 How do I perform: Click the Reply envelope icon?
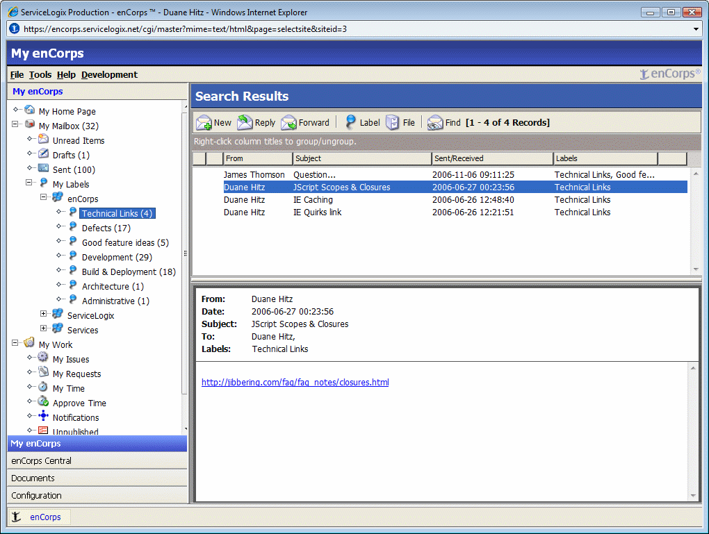(x=245, y=122)
